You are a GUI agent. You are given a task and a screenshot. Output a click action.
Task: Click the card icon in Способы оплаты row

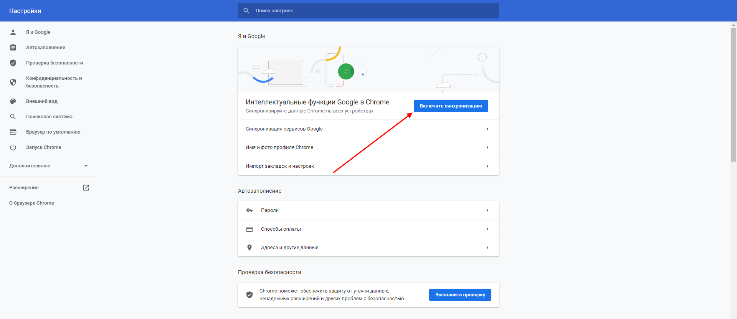coord(250,229)
